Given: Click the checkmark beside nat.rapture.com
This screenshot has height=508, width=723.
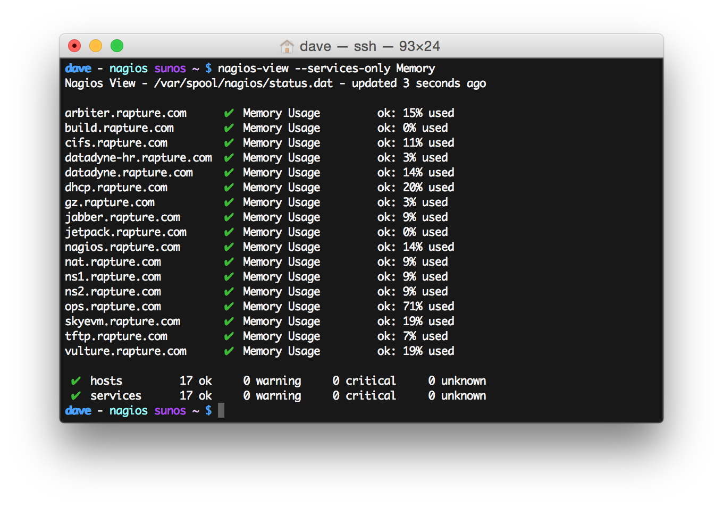Looking at the screenshot, I should coord(229,262).
